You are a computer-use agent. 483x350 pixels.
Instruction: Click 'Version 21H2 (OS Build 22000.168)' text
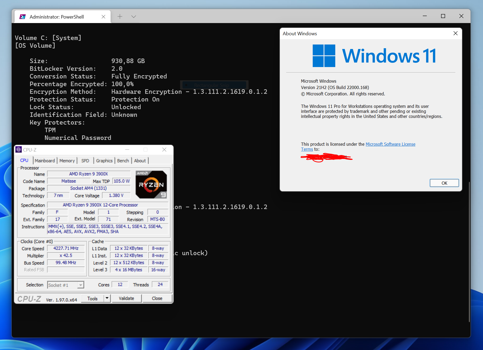coord(335,87)
